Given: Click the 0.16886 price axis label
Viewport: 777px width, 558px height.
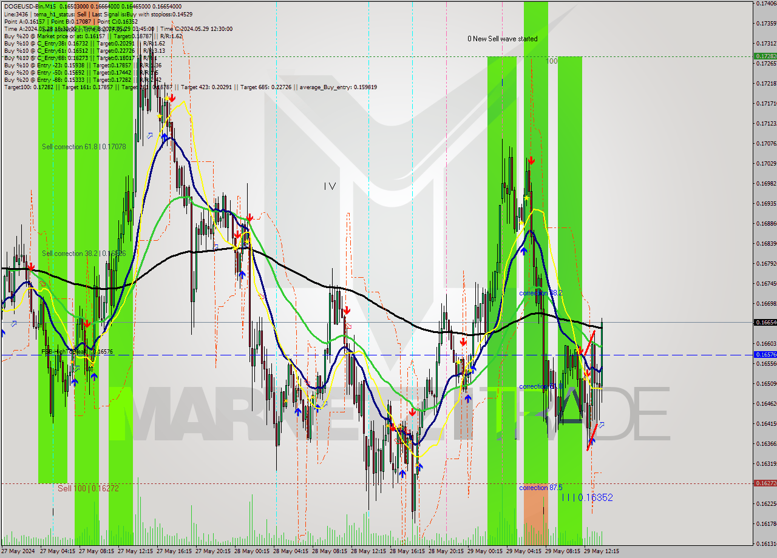Looking at the screenshot, I should [767, 223].
